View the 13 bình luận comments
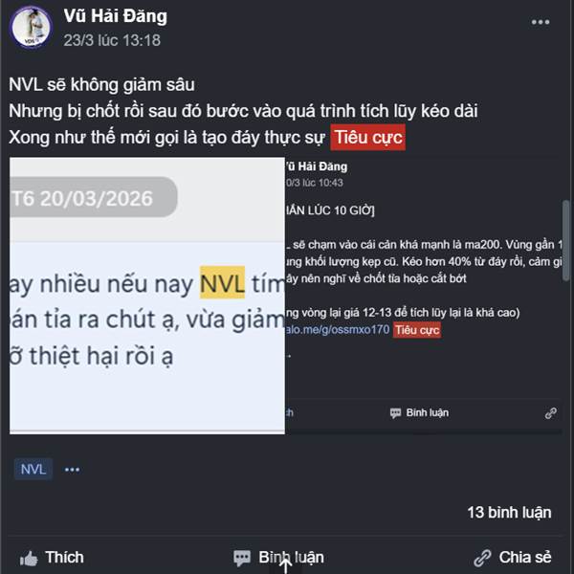 click(509, 513)
